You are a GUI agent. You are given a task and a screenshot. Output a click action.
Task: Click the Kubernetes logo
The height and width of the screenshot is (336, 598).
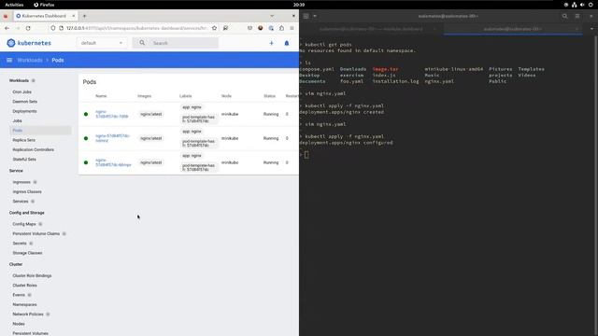(x=29, y=43)
